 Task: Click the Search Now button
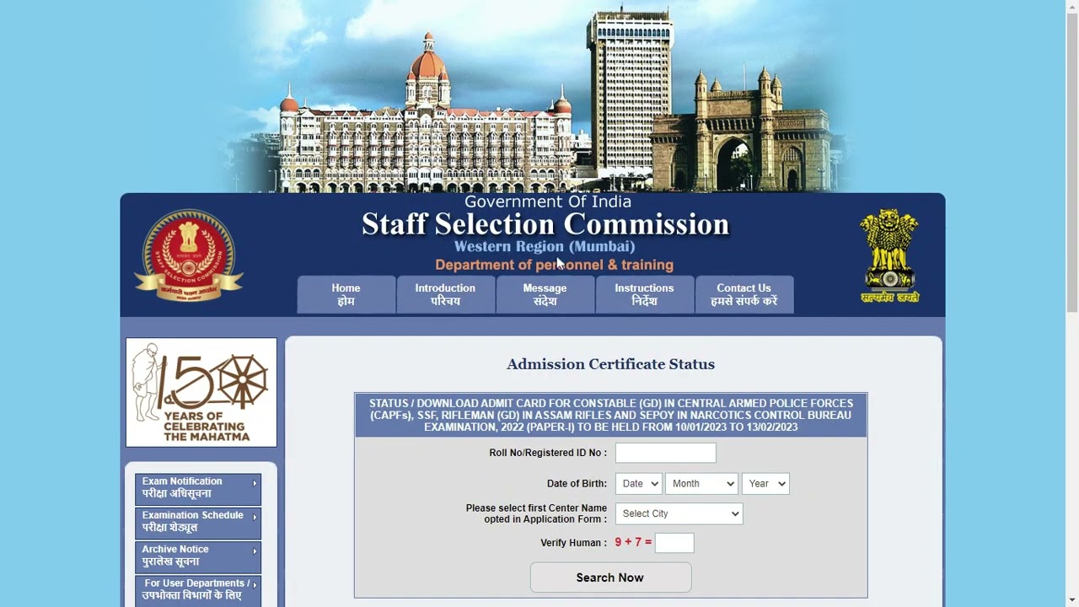[x=610, y=577]
